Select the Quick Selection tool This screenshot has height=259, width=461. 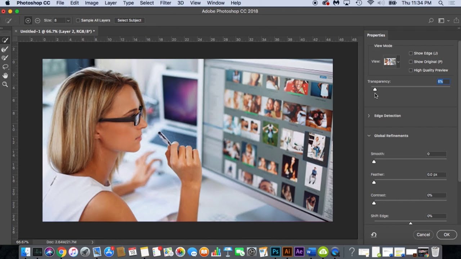point(5,40)
